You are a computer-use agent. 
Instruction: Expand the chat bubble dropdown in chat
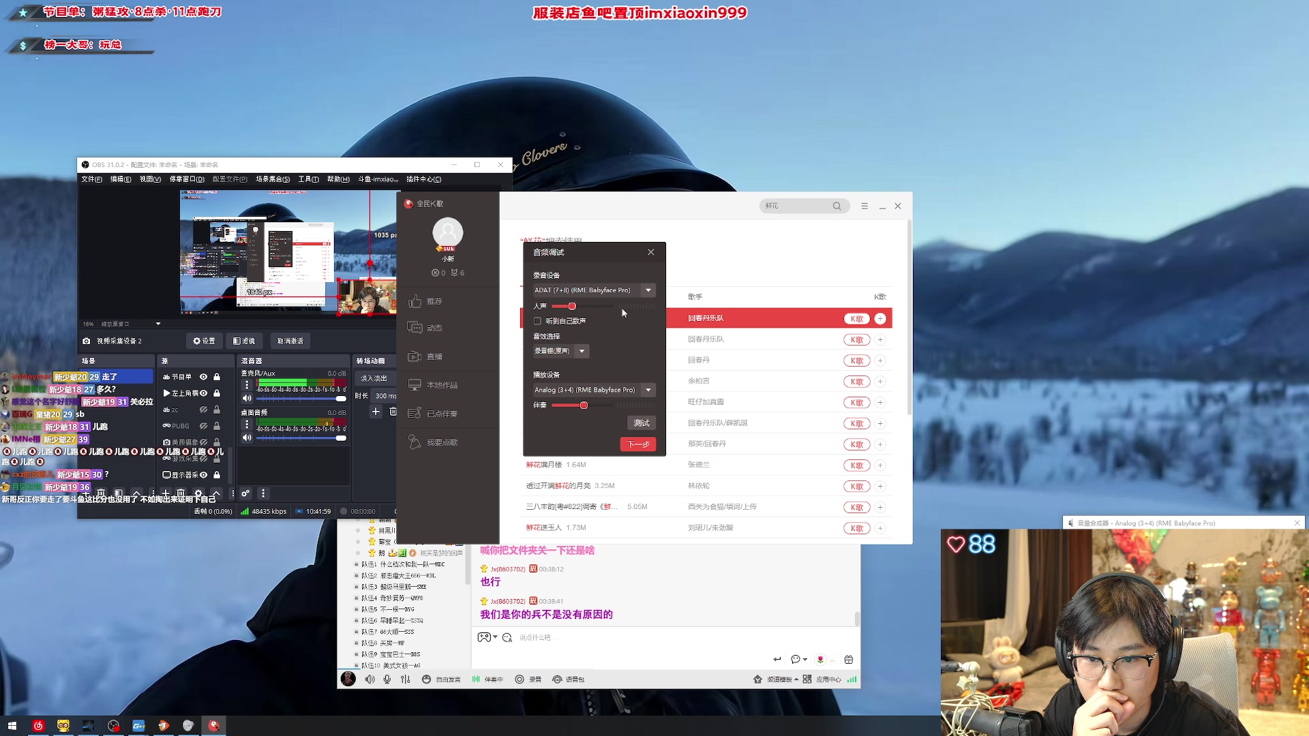[805, 660]
